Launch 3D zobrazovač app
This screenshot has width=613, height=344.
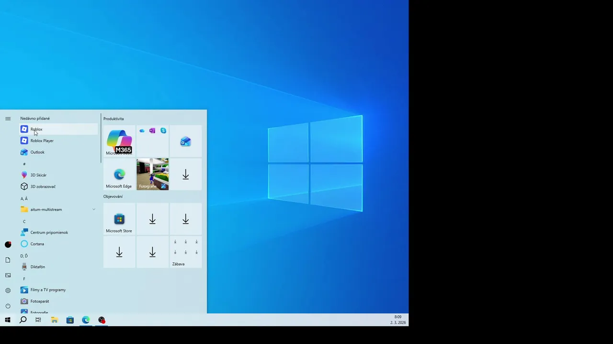click(58, 186)
